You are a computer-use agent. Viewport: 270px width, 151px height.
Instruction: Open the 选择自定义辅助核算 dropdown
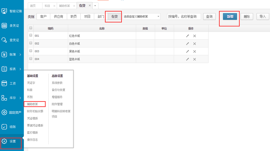(141, 16)
